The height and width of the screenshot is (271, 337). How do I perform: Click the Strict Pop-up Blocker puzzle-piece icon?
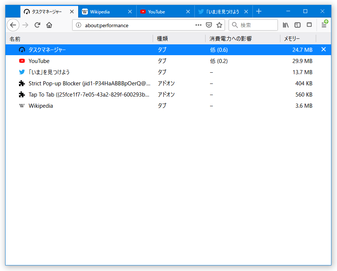(x=22, y=83)
